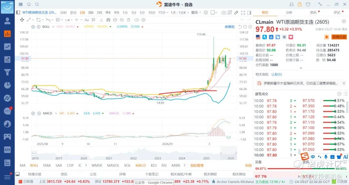
Task: Open the pie chart icon in the sidebar
Action: (x=7, y=85)
